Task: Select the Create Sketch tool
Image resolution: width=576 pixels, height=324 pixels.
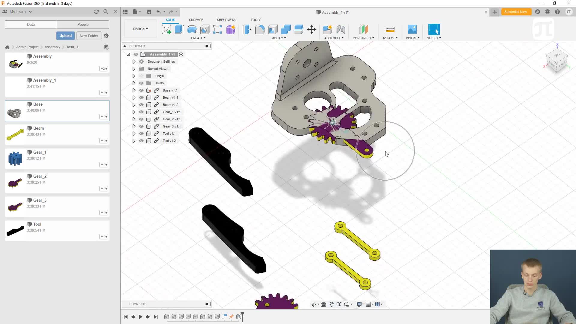Action: tap(166, 29)
